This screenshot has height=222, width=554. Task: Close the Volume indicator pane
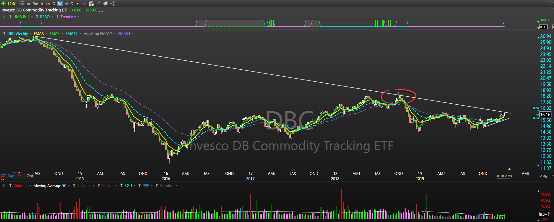pyautogui.click(x=4, y=186)
